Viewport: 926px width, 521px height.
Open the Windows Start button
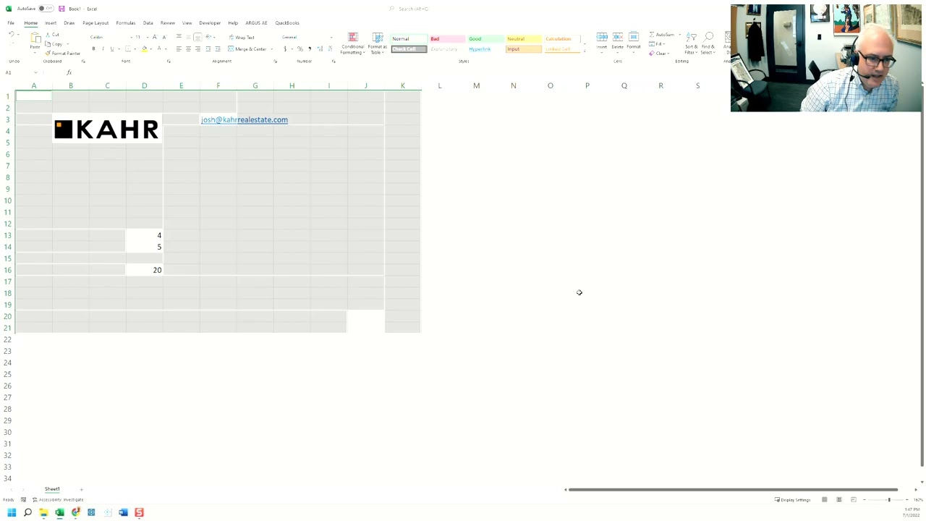[12, 512]
